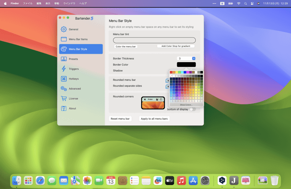Open the 表示 menu
This screenshot has height=189, width=291.
[48, 3]
